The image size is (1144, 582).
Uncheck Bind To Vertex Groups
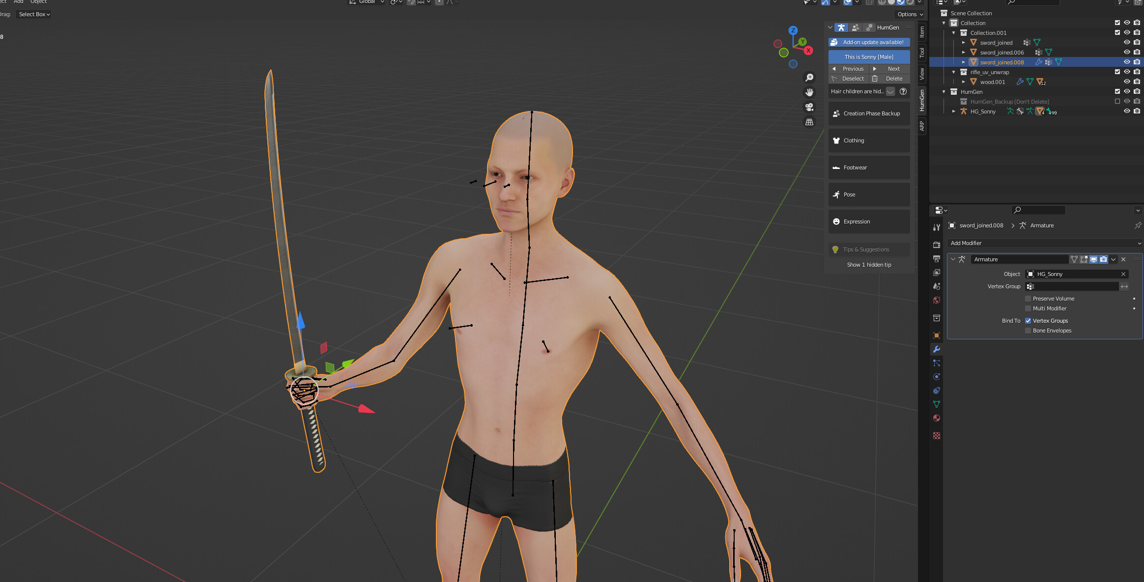click(x=1028, y=321)
